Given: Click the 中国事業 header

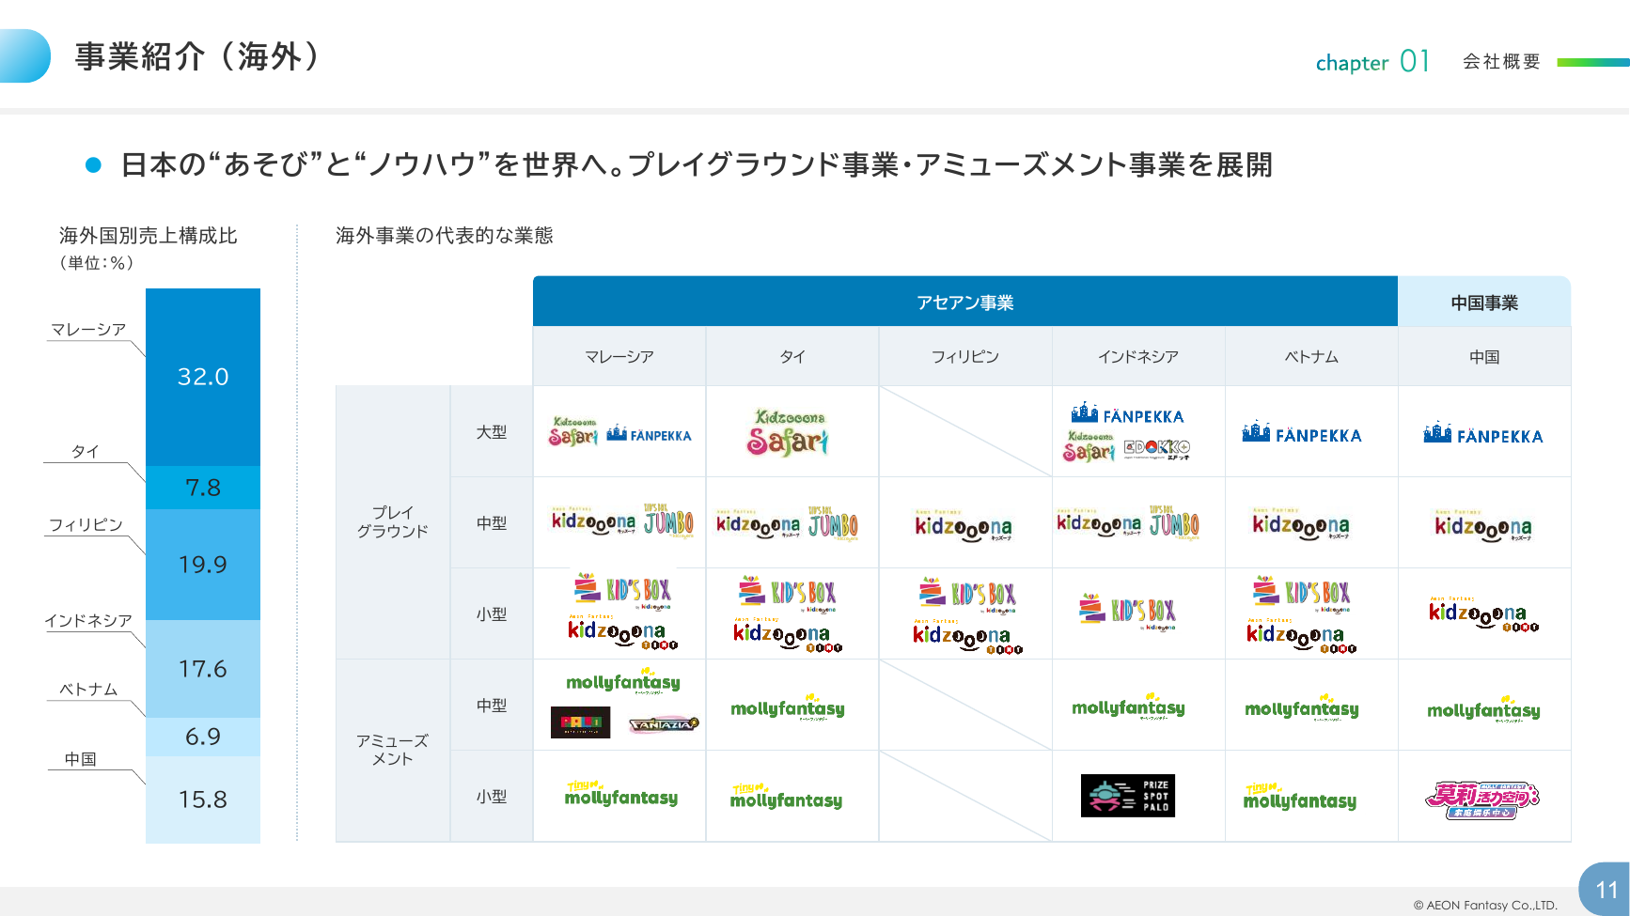Looking at the screenshot, I should tap(1484, 302).
